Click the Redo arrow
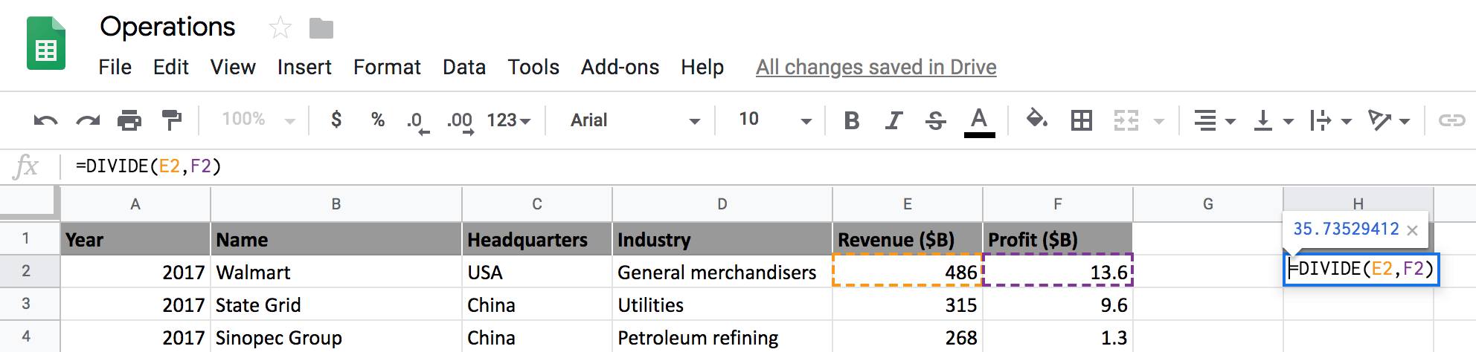 coord(88,120)
